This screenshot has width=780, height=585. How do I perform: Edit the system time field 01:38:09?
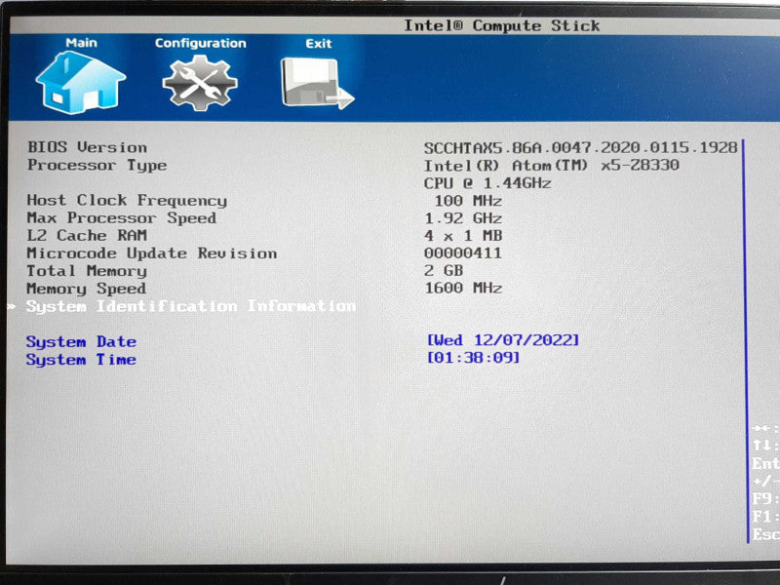pos(473,358)
